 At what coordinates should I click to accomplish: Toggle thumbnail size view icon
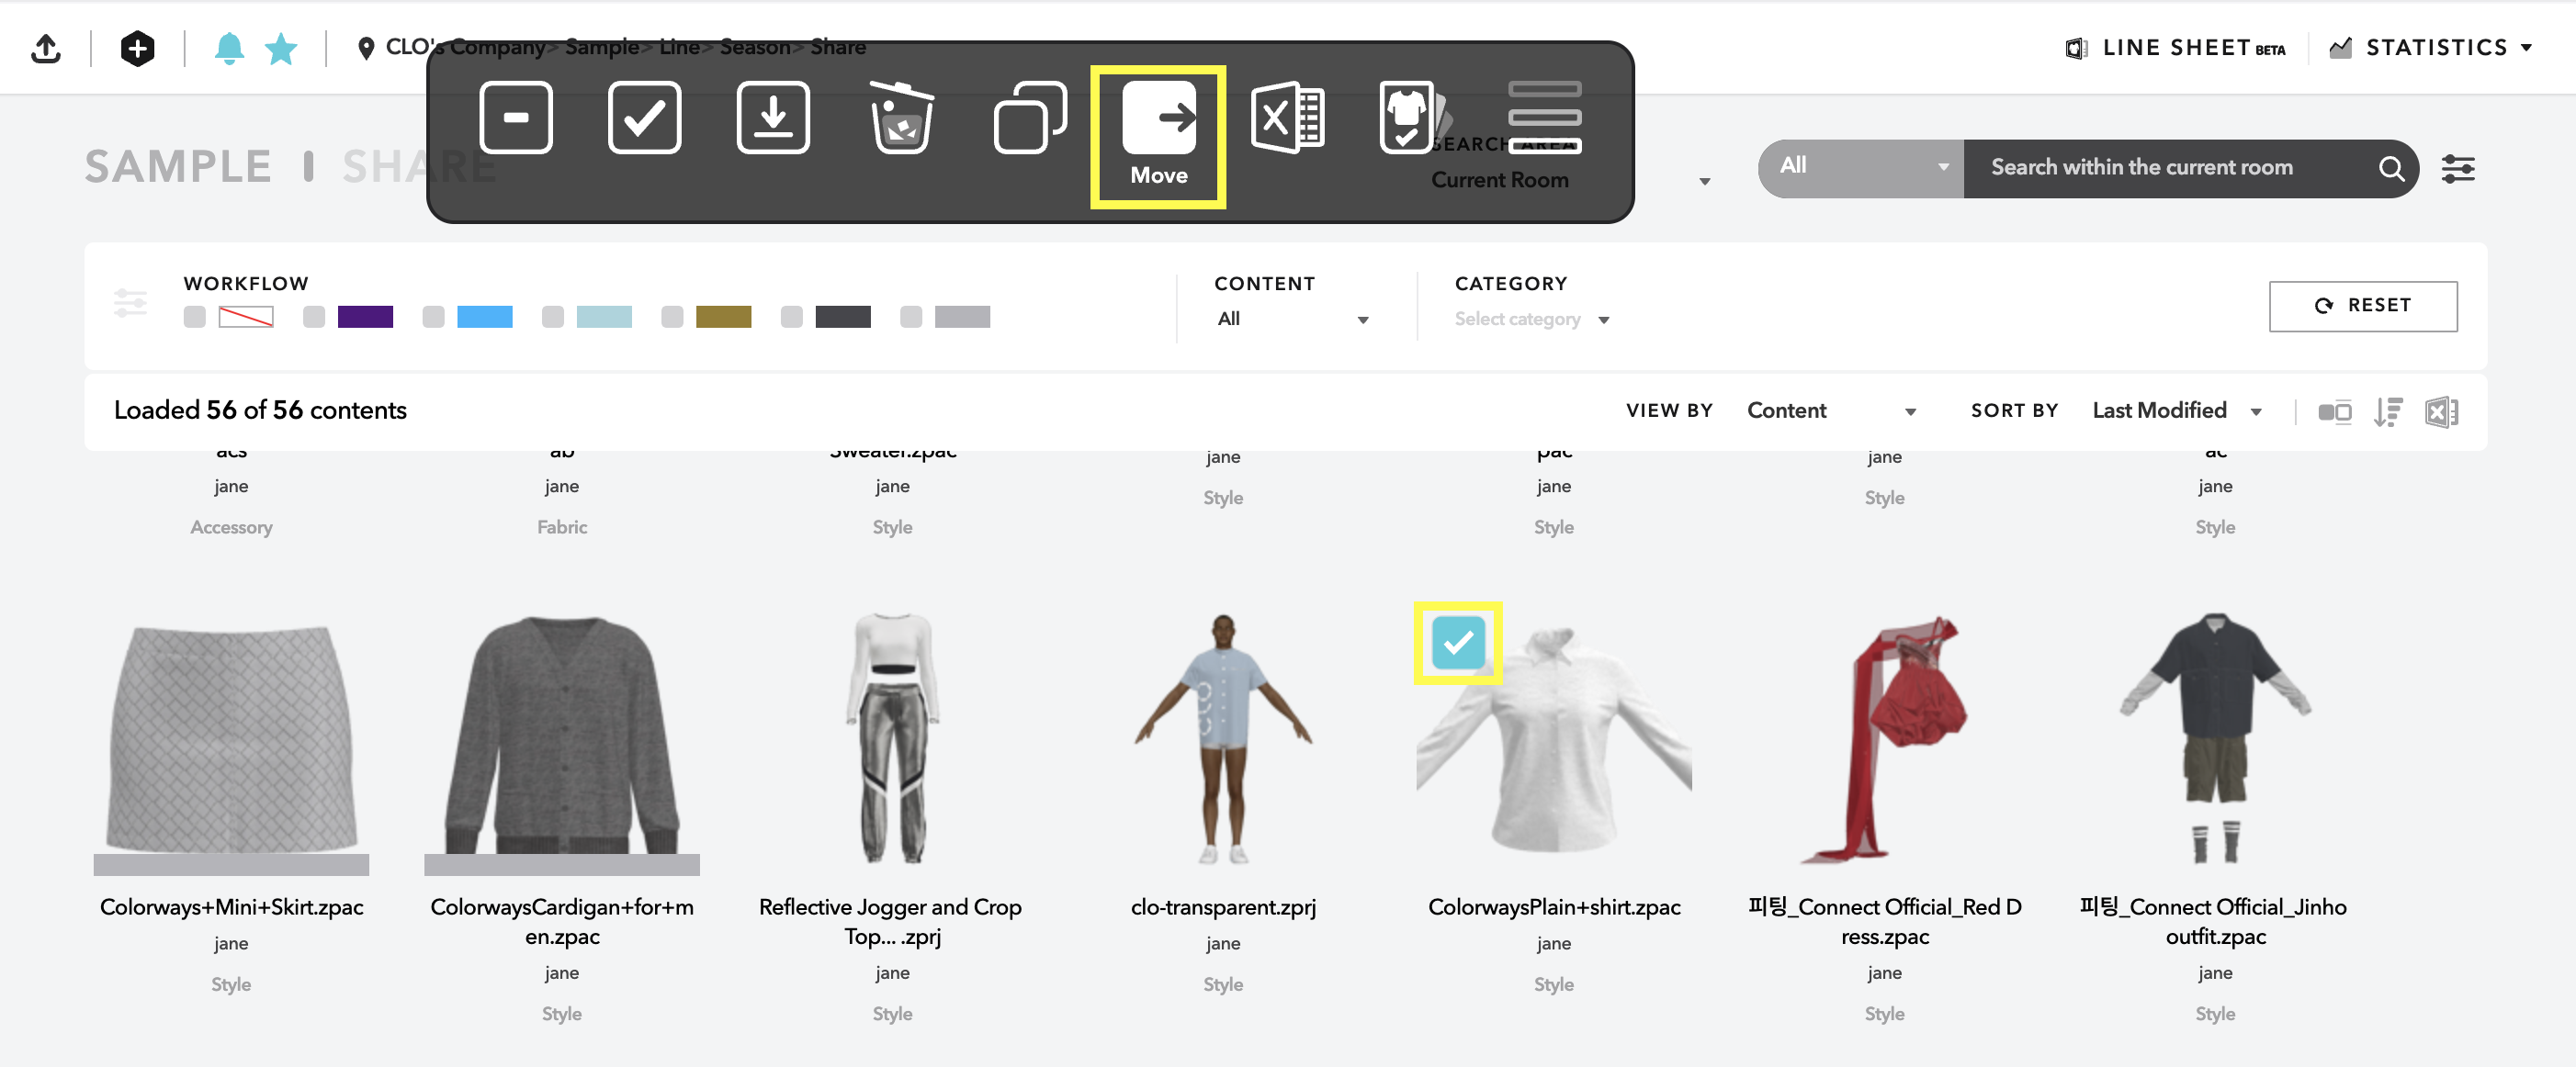click(2334, 411)
